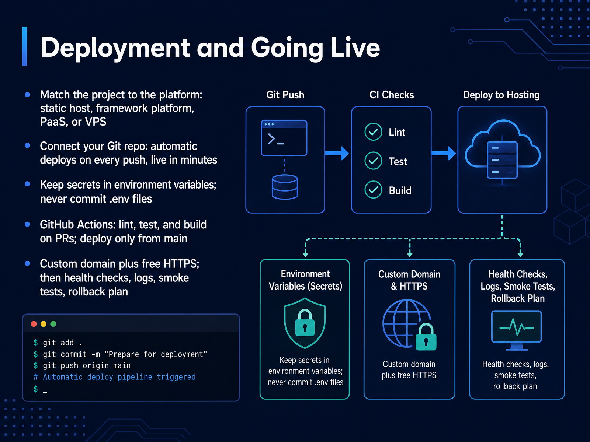
Task: Click the 'Deploy to Hosting' heading
Action: (x=501, y=95)
